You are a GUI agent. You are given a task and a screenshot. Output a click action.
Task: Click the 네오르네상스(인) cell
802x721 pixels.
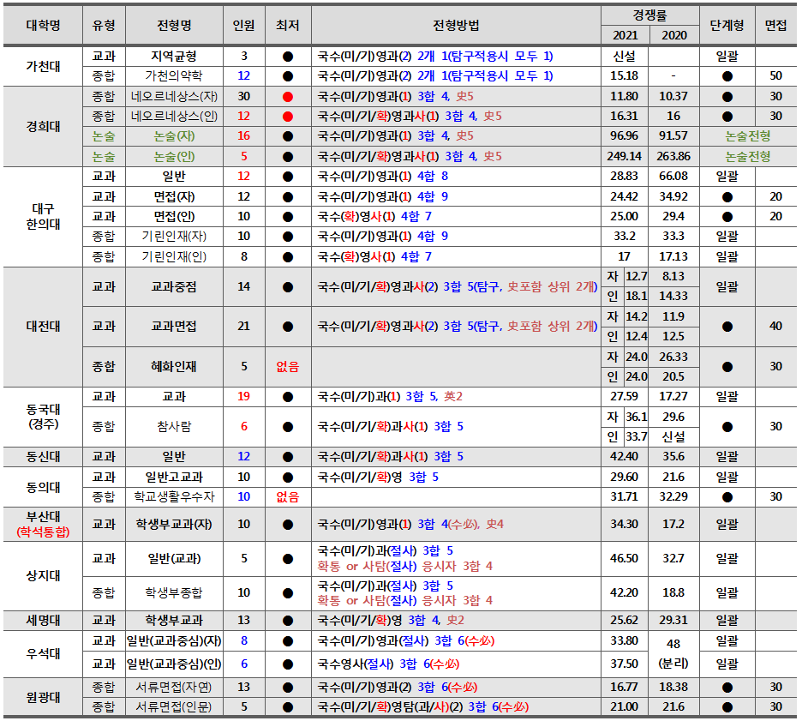(174, 116)
